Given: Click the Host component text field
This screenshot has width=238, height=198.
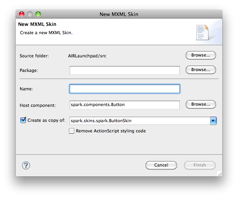Looking at the screenshot, I should coord(125,105).
